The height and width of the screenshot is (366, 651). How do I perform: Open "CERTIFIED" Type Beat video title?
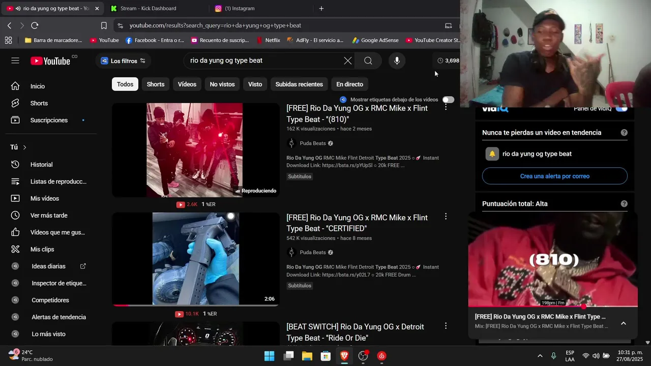[357, 223]
